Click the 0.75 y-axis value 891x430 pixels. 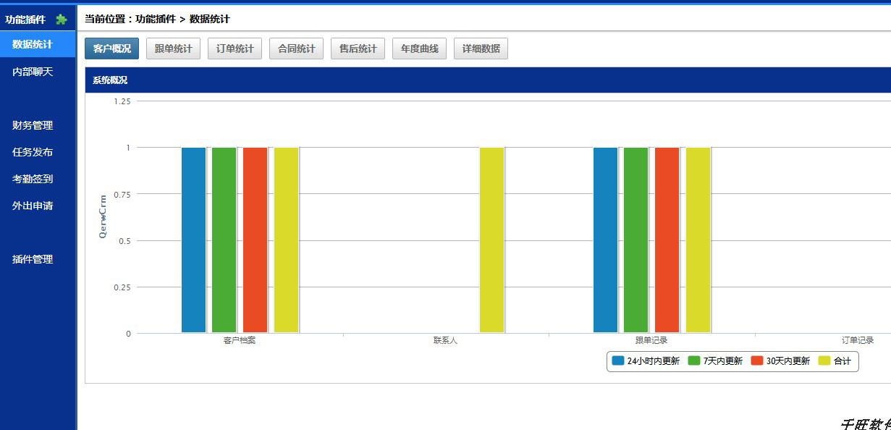tap(122, 194)
